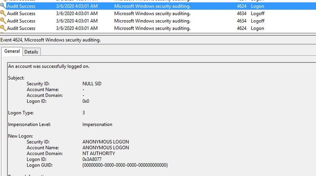This screenshot has height=176, width=316.
Task: Click the Logon ID value 0x3A8077
Action: click(x=92, y=159)
